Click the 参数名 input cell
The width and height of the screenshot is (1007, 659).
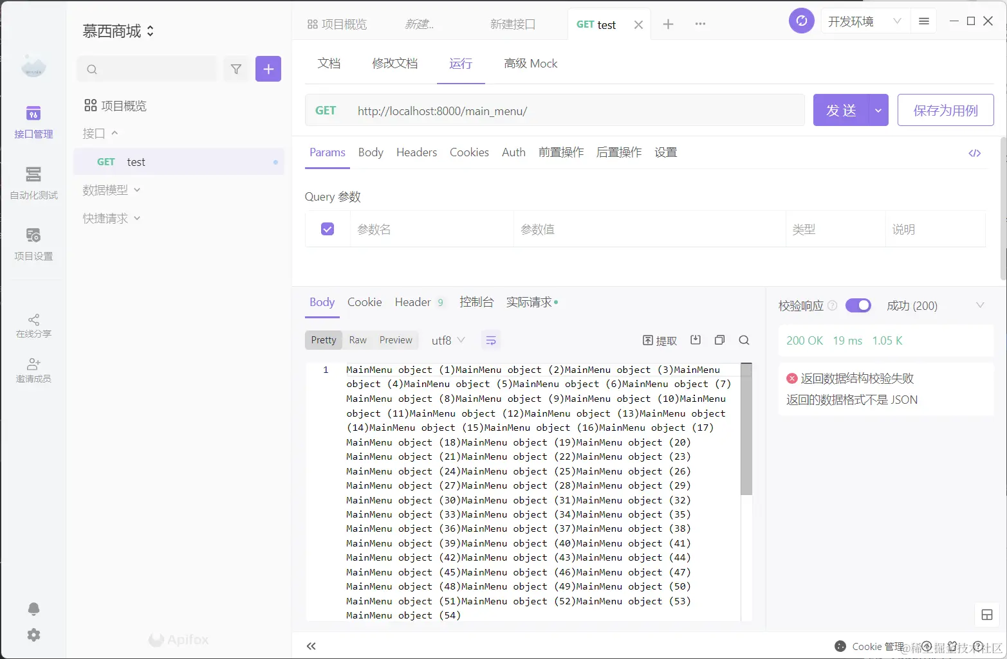(x=431, y=229)
